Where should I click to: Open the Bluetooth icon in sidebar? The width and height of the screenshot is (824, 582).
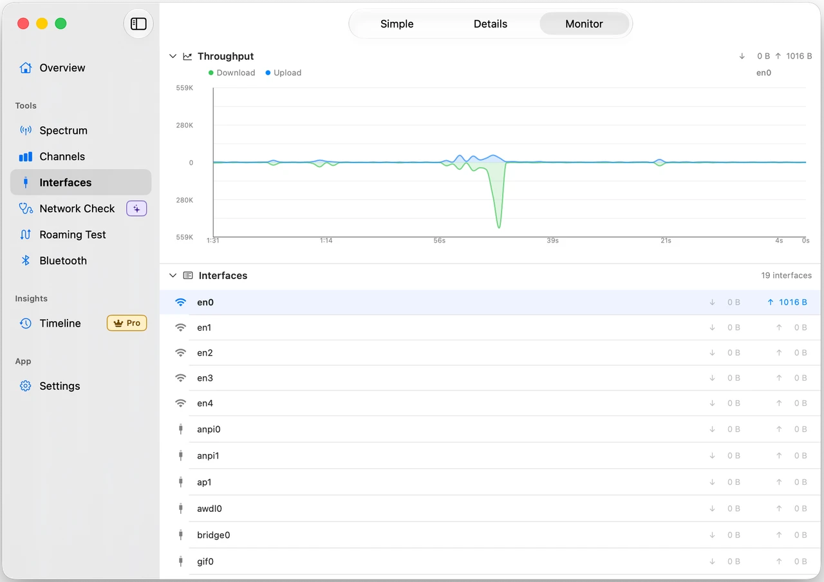point(26,260)
